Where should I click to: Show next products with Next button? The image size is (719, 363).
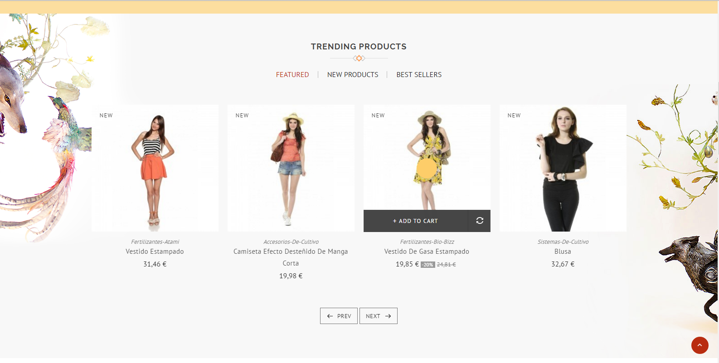click(x=379, y=316)
